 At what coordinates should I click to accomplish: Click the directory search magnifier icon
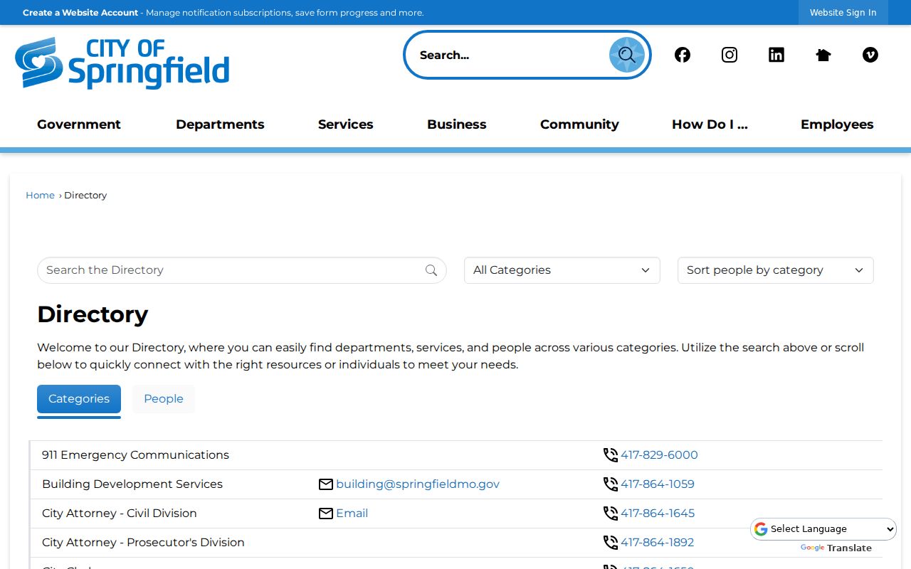431,270
